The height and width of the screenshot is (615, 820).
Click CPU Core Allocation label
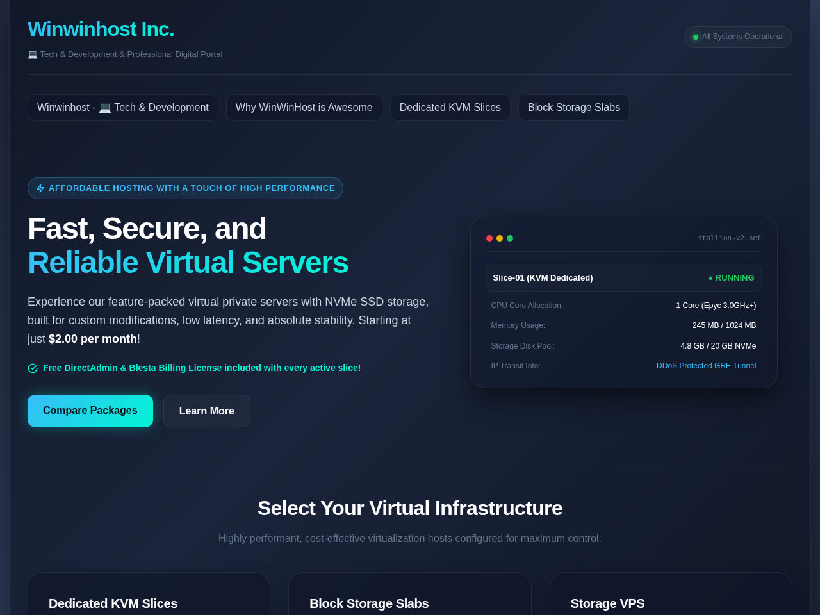coord(527,306)
